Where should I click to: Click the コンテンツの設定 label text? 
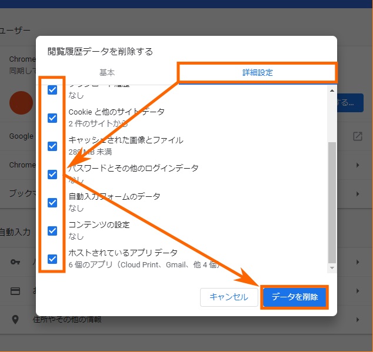point(99,224)
